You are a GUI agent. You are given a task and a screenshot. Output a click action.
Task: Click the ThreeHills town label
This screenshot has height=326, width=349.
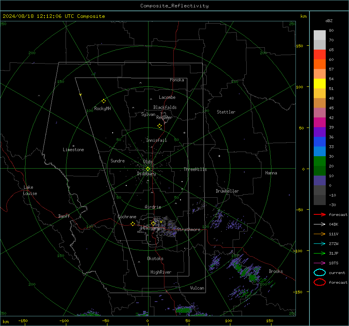point(195,169)
